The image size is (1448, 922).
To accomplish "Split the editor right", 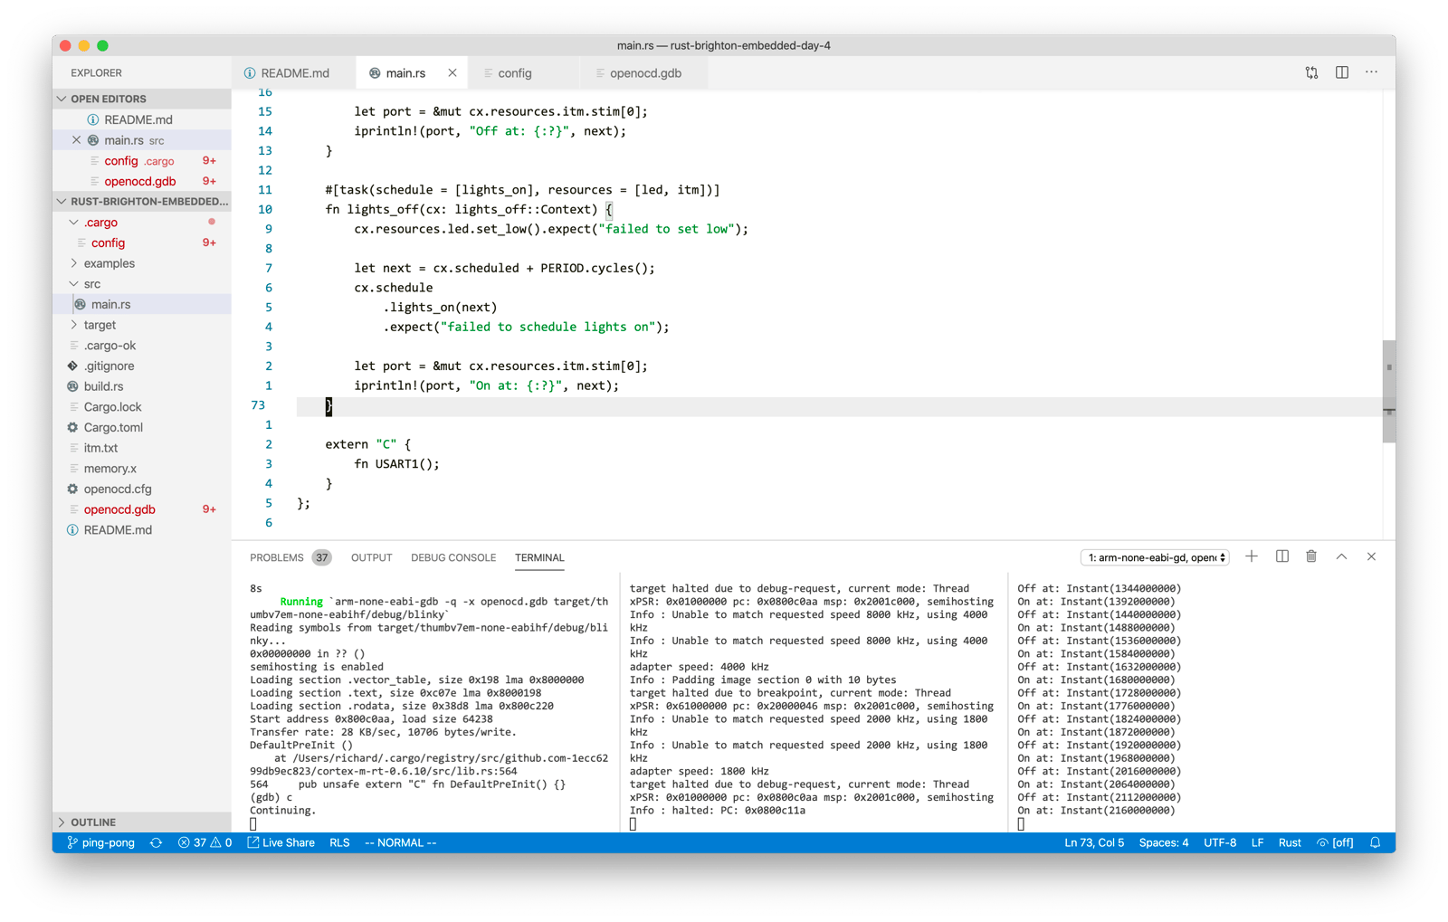I will click(x=1341, y=73).
